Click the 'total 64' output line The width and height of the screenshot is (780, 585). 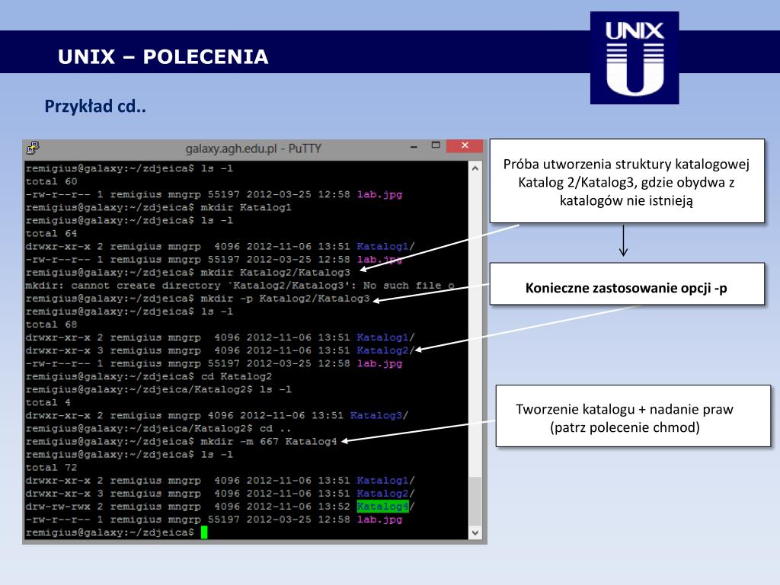pyautogui.click(x=51, y=233)
